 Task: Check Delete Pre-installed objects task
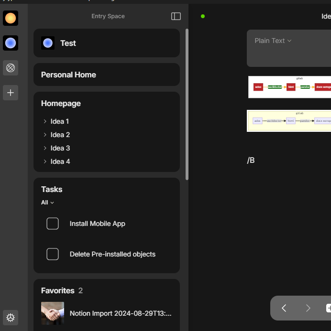click(53, 254)
